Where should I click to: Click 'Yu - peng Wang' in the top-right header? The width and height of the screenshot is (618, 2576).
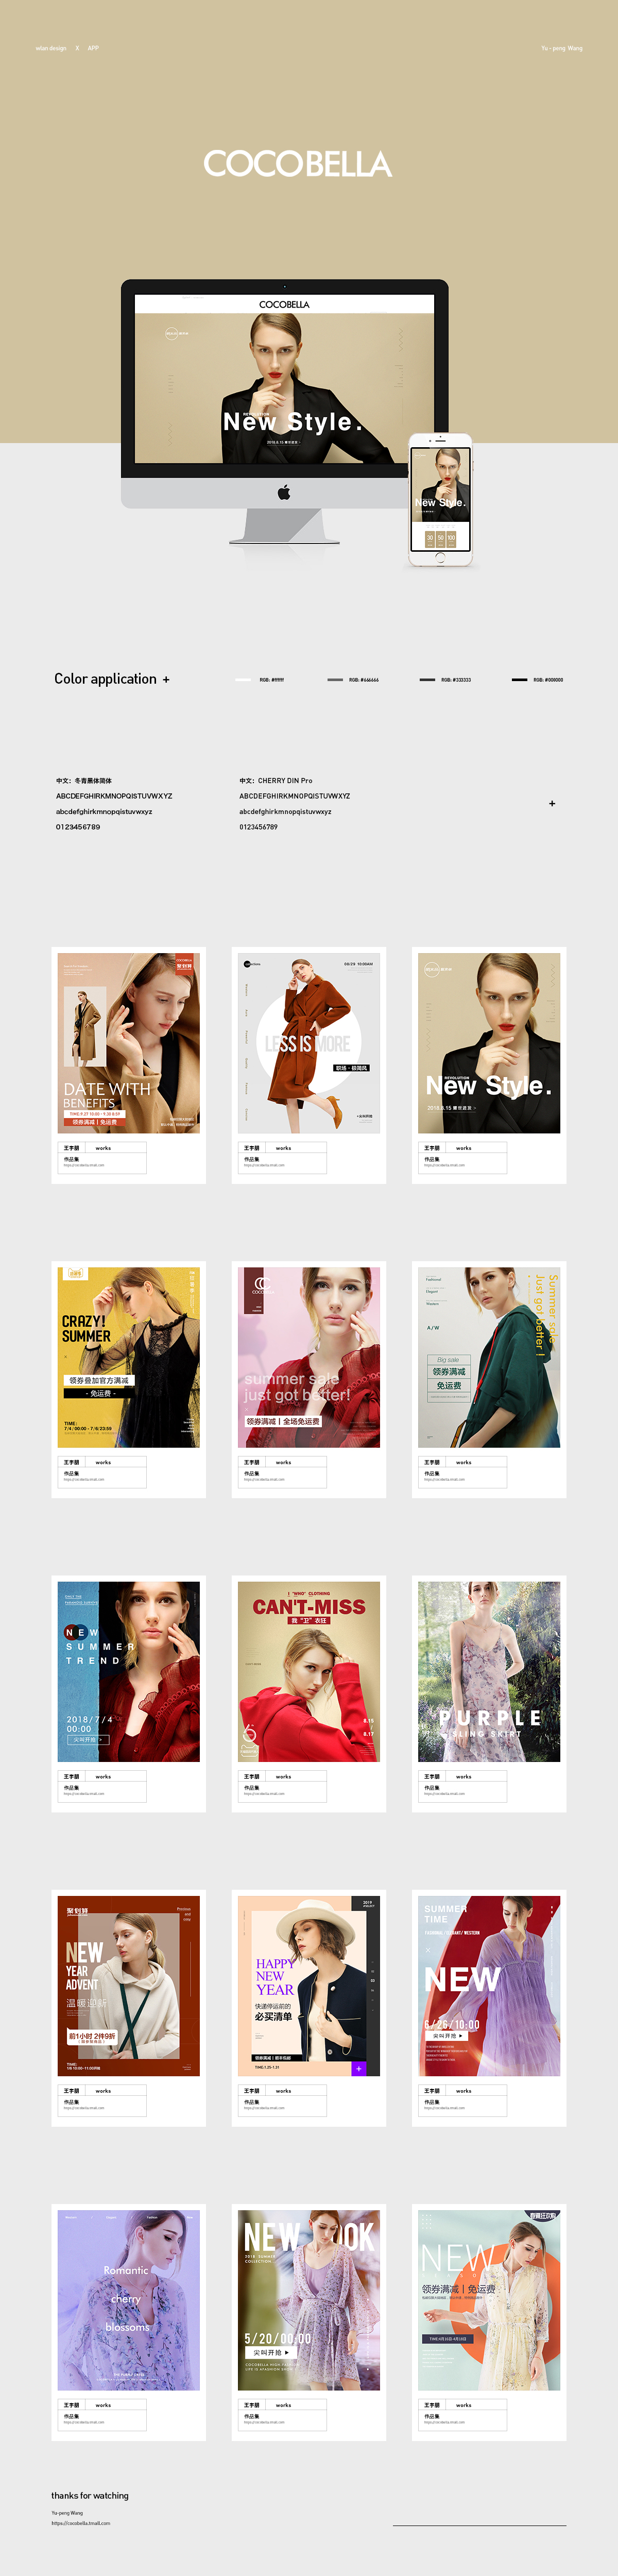click(x=562, y=48)
